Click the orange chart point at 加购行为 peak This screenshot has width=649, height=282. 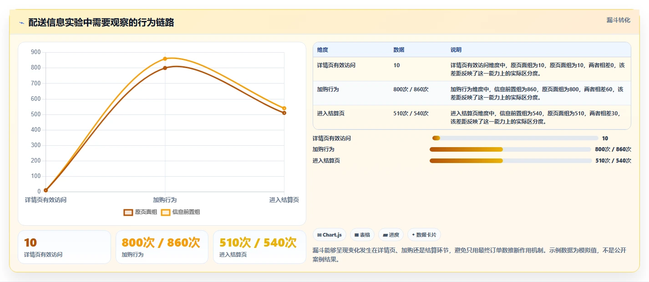(x=165, y=59)
